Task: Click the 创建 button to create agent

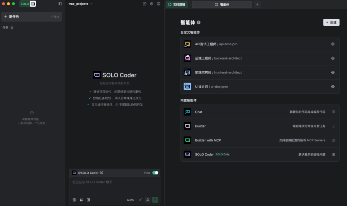Action: 331,22
